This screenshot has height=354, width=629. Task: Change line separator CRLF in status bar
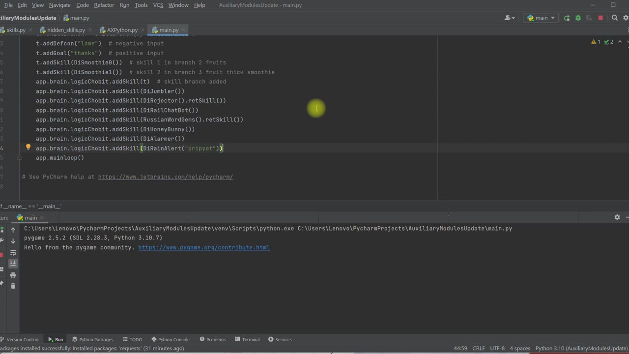(479, 348)
